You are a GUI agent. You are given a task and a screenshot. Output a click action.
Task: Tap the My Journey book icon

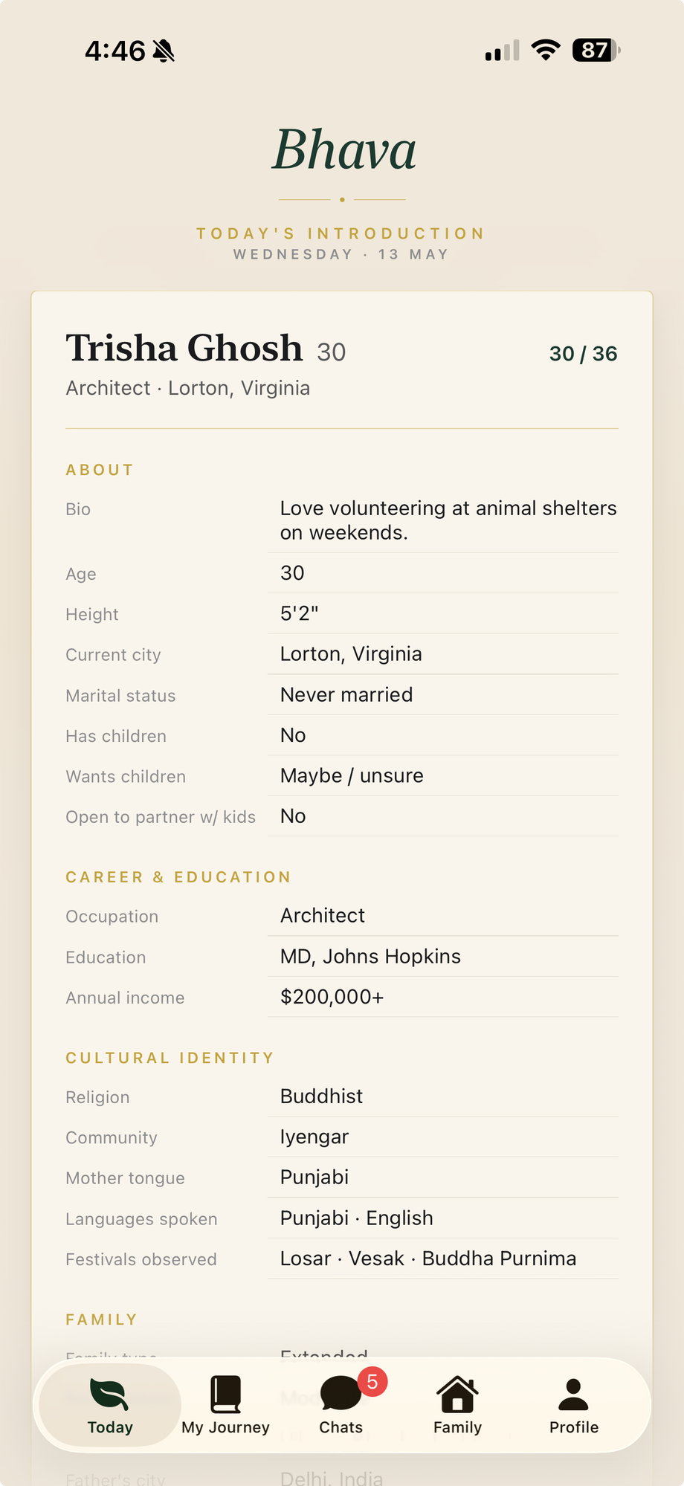[x=225, y=1394]
